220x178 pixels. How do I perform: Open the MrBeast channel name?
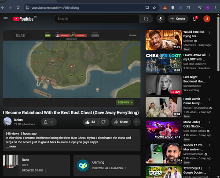(x=188, y=41)
